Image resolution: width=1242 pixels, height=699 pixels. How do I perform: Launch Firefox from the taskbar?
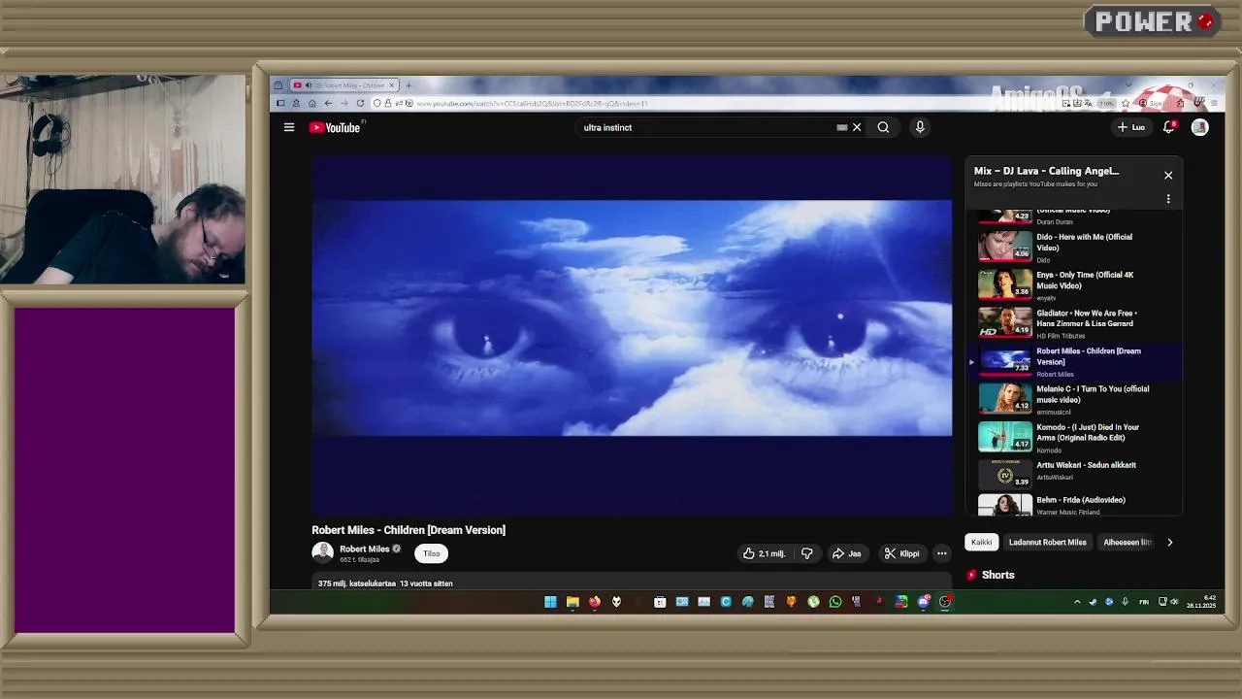tap(595, 602)
